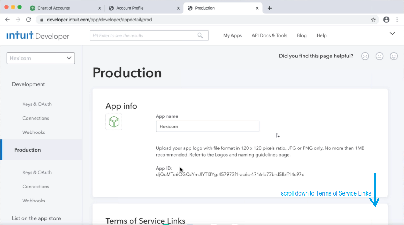Click the search magnifier icon

pos(200,35)
